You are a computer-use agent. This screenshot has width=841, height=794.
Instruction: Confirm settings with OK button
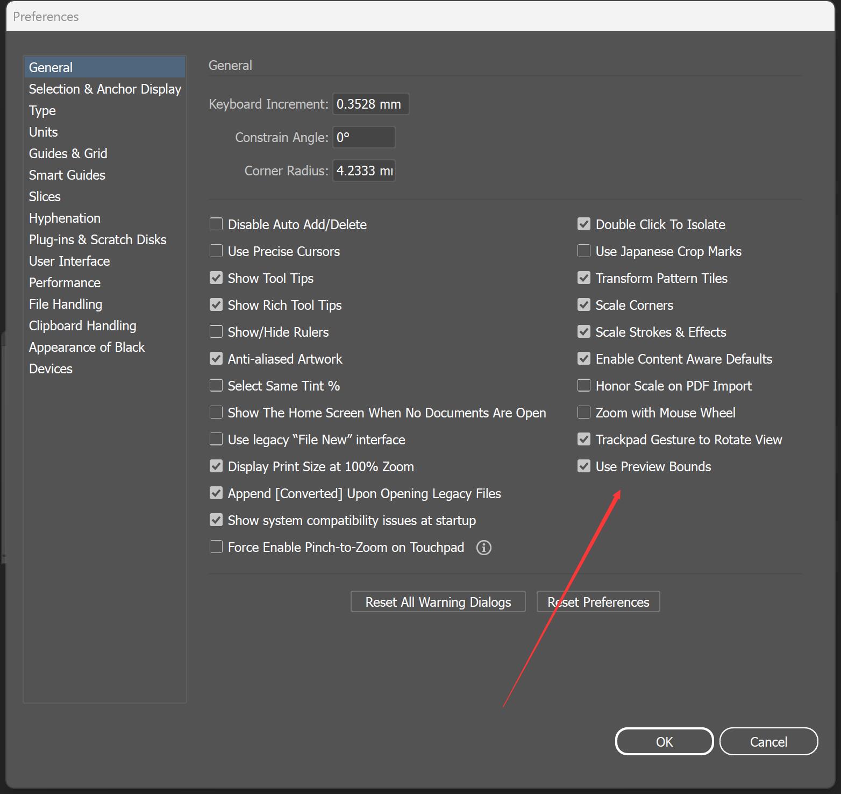(664, 741)
